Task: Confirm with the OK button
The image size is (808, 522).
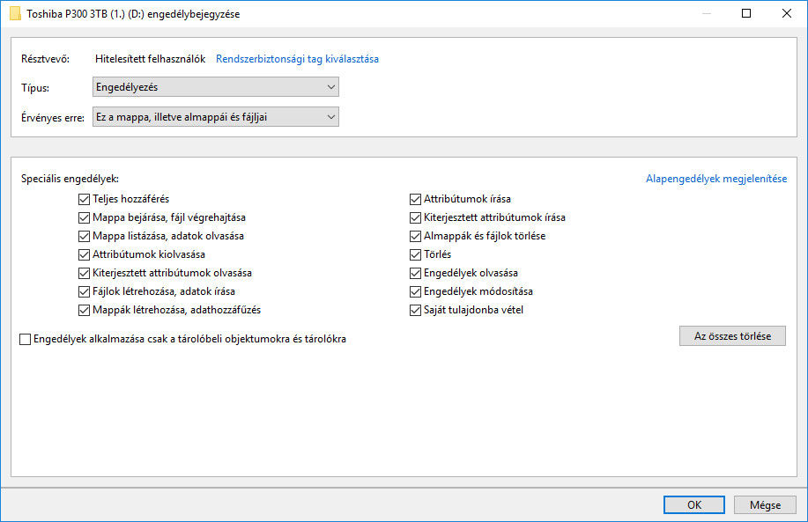Action: [694, 505]
